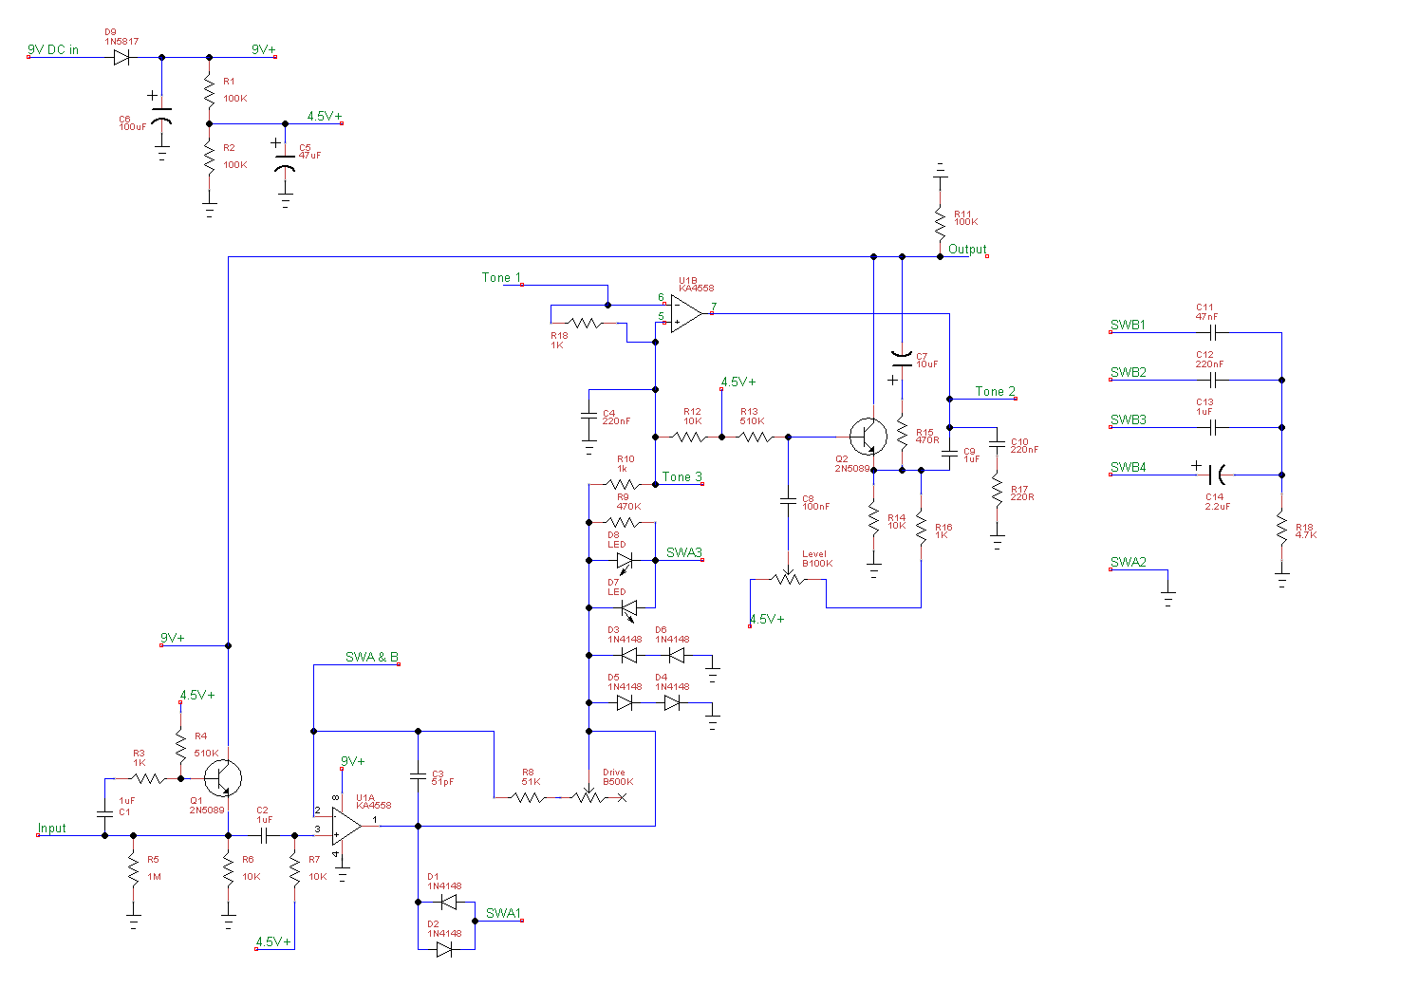Select the R14 10K resistor
The image size is (1419, 1006).
click(873, 517)
